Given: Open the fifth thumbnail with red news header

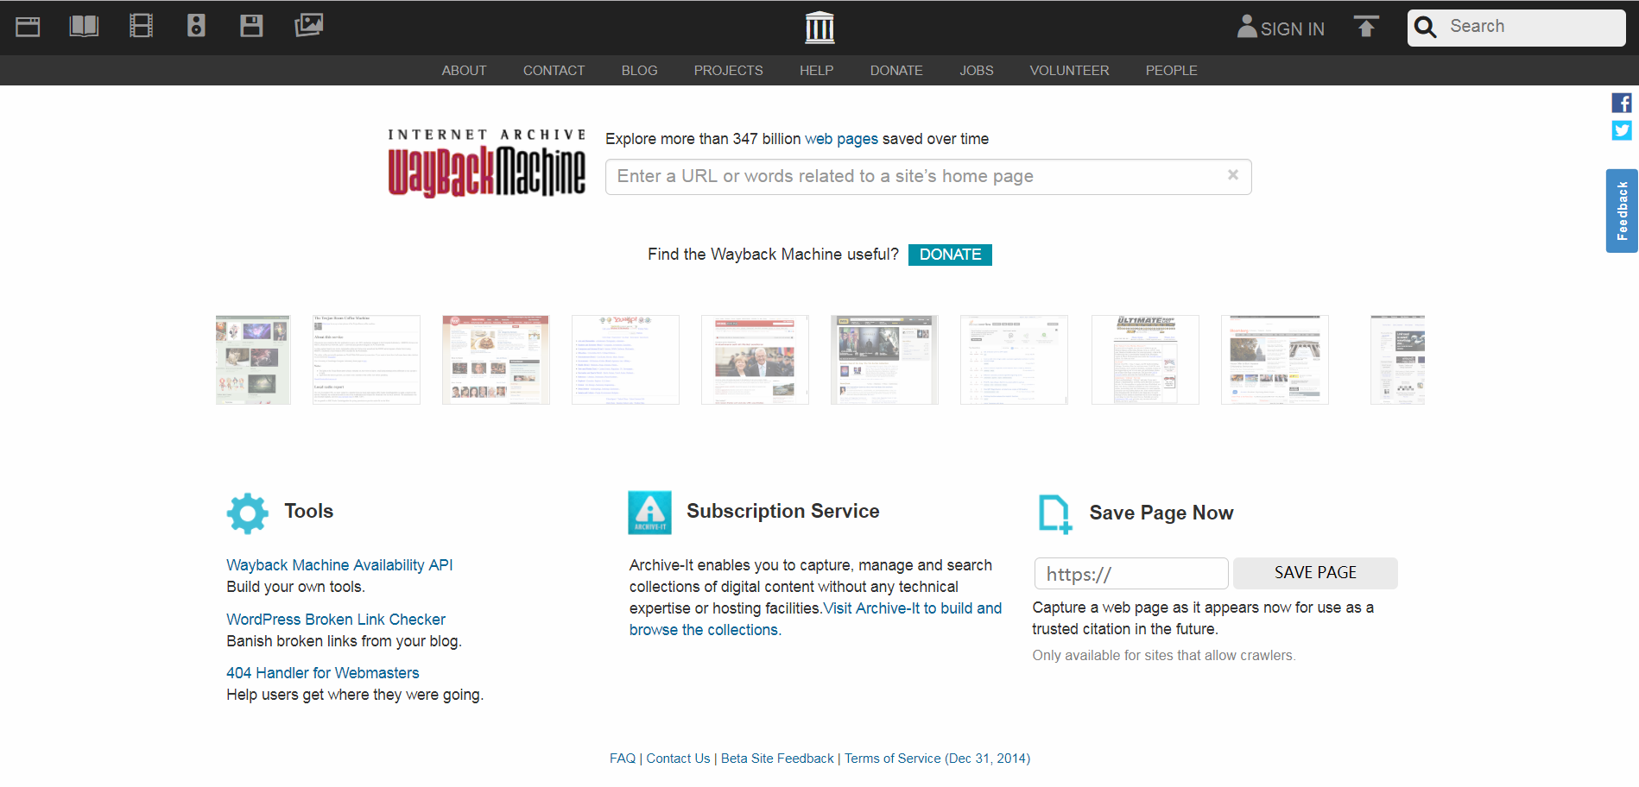Looking at the screenshot, I should 755,360.
